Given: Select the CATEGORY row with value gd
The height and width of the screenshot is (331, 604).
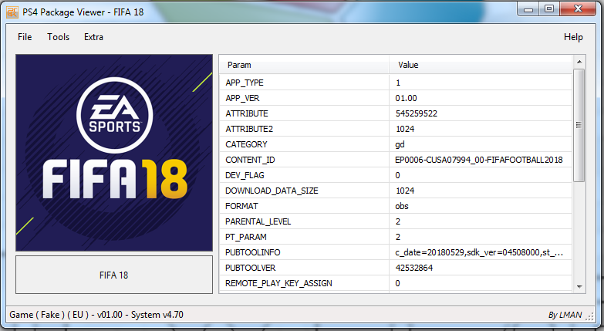Looking at the screenshot, I should pos(306,144).
